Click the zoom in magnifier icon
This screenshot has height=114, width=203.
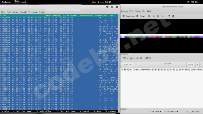coord(149,16)
